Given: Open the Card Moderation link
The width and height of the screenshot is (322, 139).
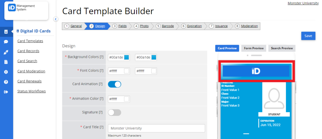Looking at the screenshot, I should point(31,71).
